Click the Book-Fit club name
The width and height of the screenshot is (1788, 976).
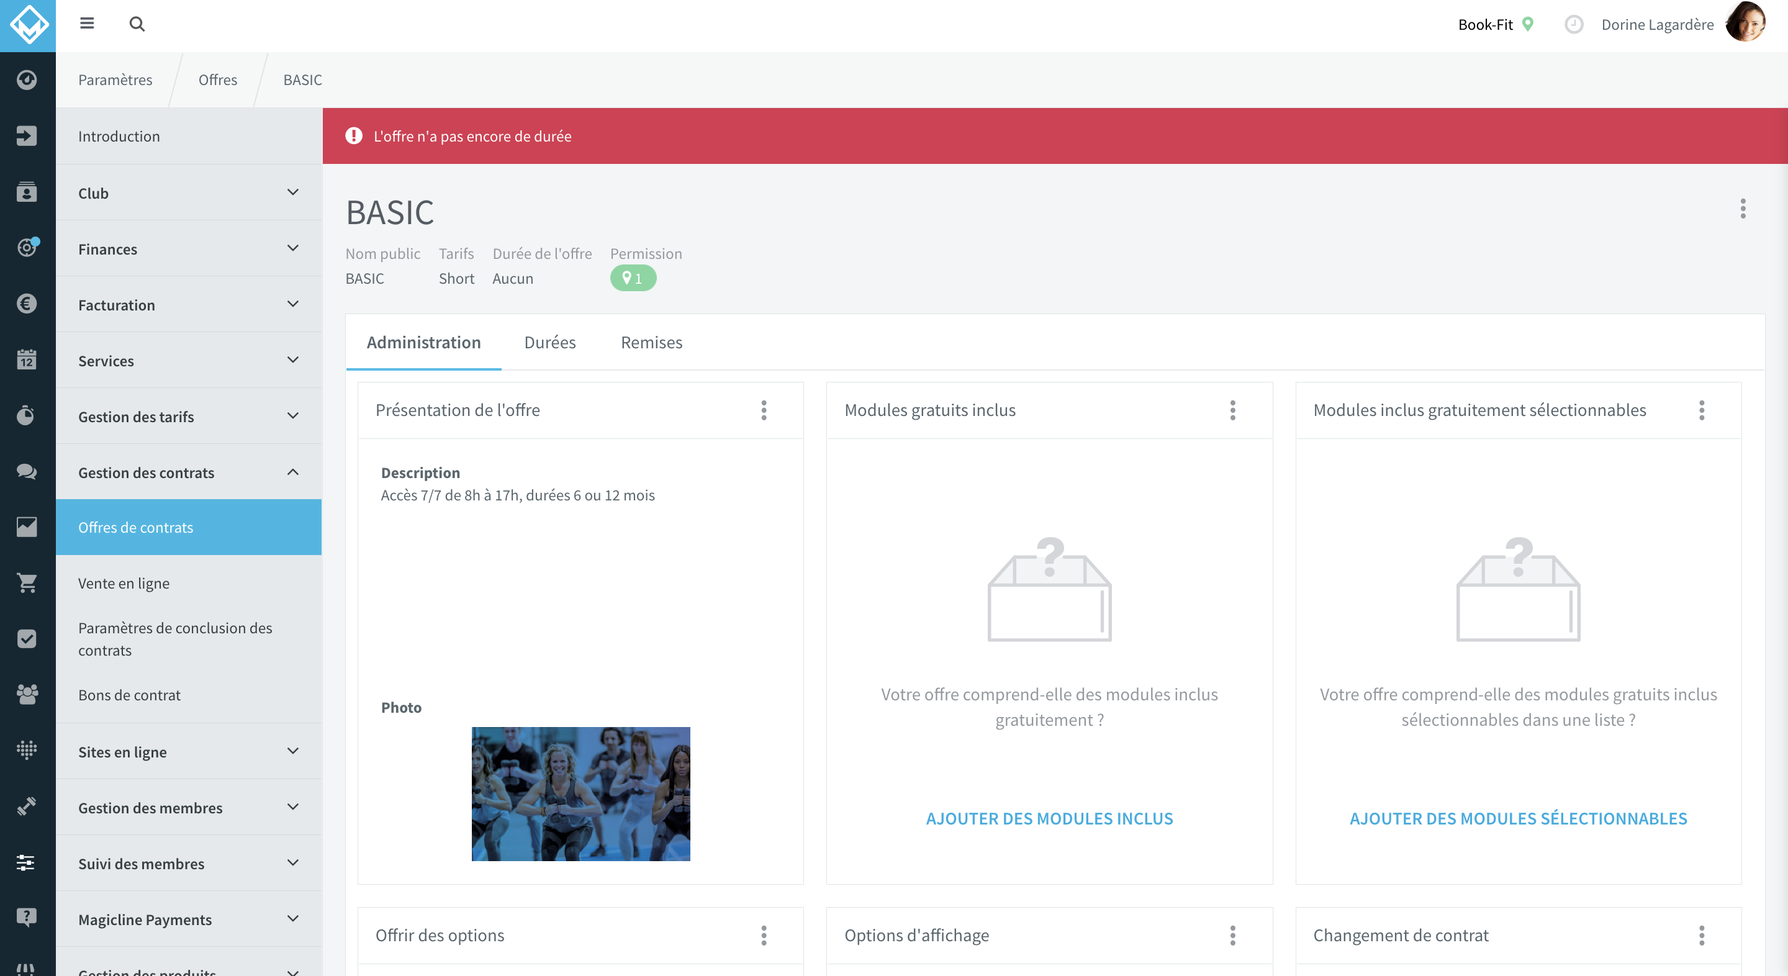coord(1486,24)
